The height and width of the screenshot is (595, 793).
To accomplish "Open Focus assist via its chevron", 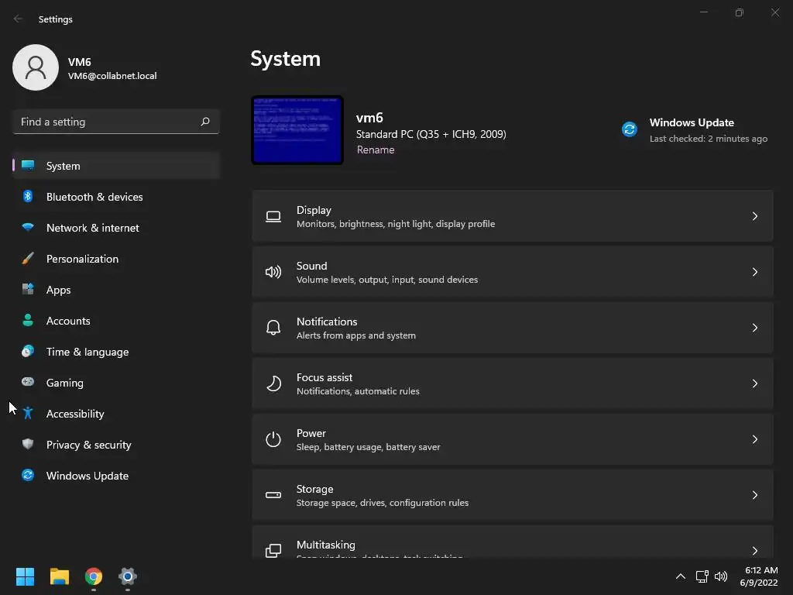I will click(754, 383).
